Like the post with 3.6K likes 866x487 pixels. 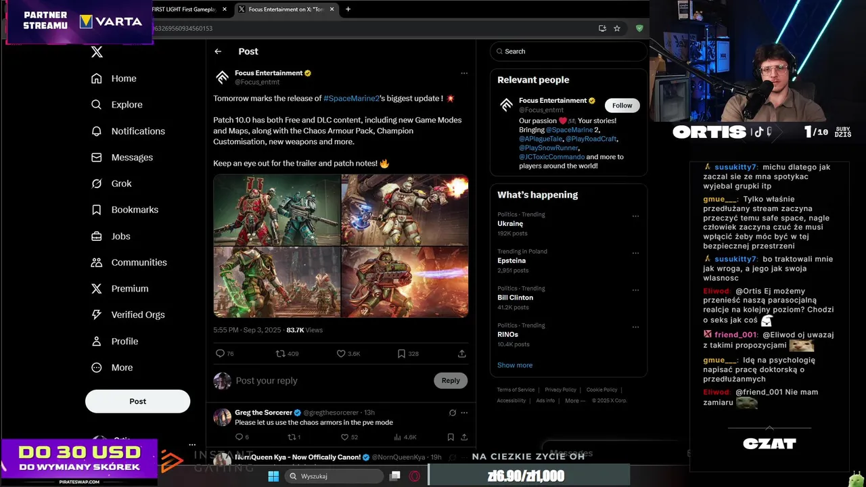tap(341, 354)
